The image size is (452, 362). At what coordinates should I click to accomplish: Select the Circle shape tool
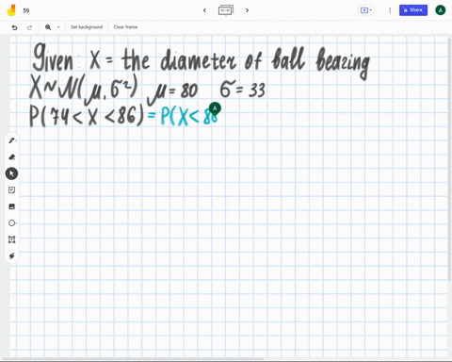(x=12, y=223)
